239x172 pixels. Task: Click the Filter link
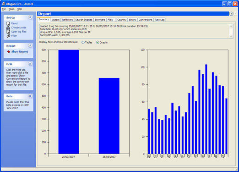(14, 36)
